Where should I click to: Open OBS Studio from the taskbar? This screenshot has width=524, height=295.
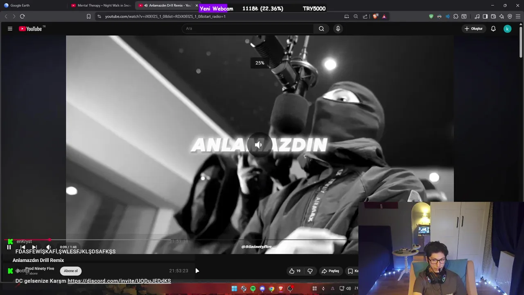[x=290, y=288]
